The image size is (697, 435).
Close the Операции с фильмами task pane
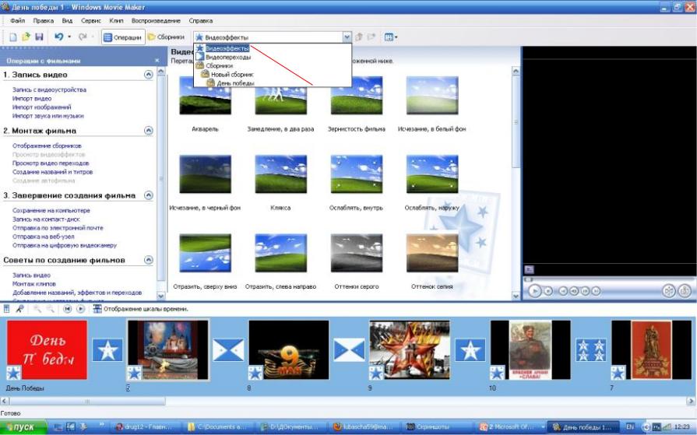point(157,61)
